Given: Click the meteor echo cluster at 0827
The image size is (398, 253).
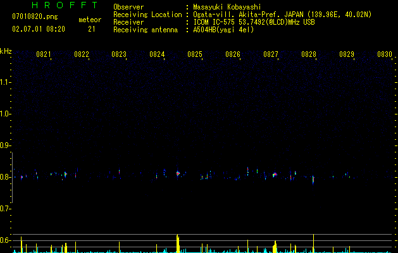Looking at the screenshot, I should pos(275,175).
